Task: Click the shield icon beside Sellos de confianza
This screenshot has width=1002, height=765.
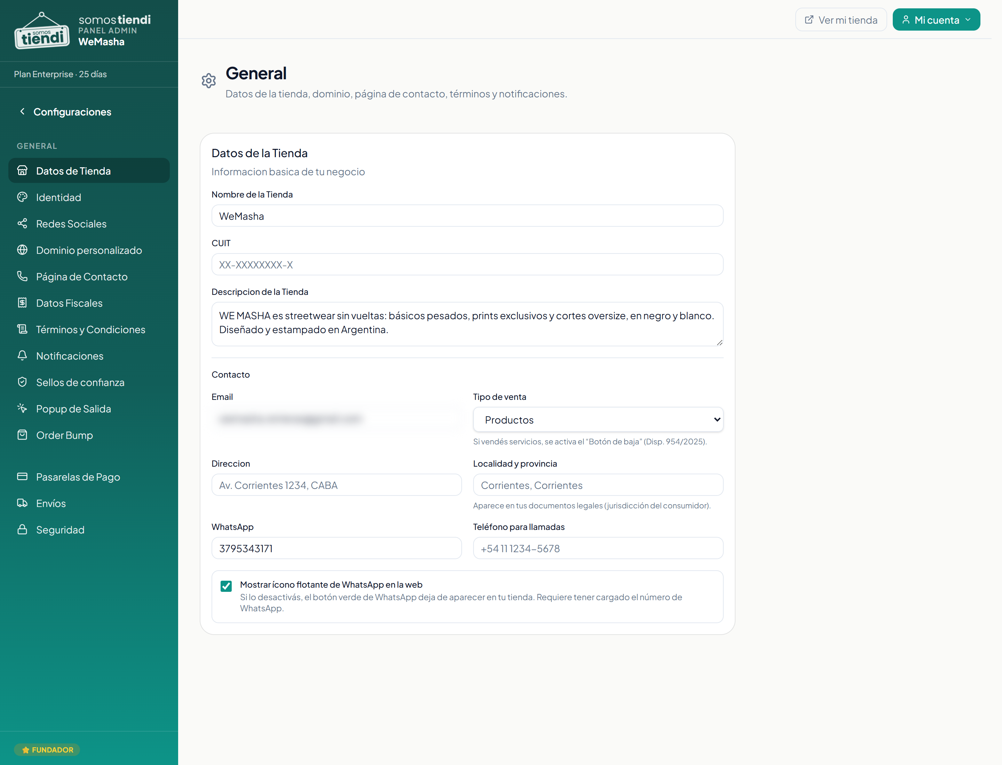Action: click(x=22, y=381)
